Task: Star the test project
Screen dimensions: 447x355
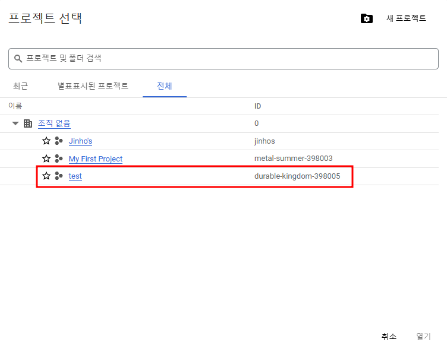Action: (x=46, y=176)
